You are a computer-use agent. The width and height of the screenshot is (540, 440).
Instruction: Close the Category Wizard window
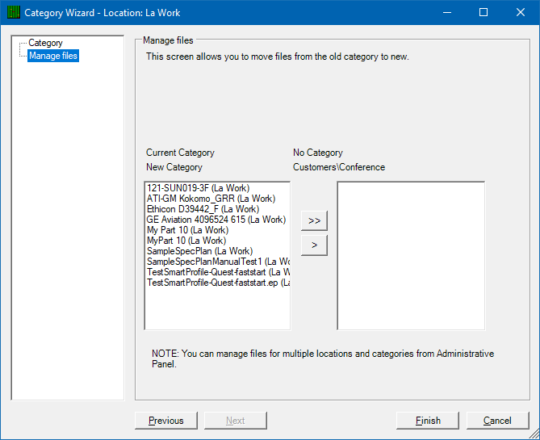pos(521,12)
